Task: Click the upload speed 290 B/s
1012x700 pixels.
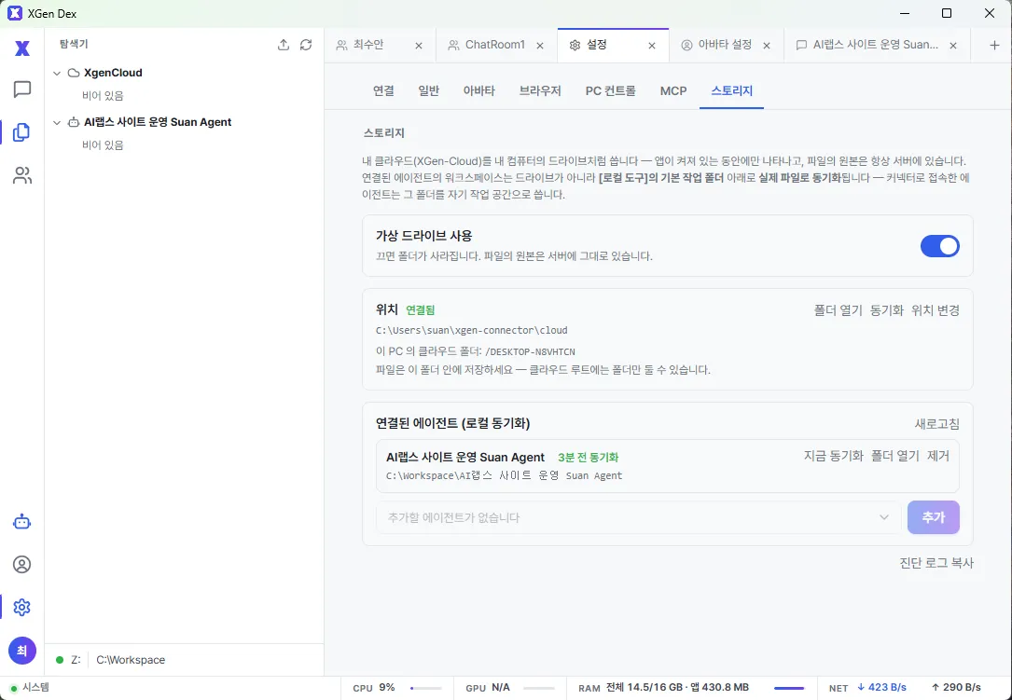Action: 956,688
